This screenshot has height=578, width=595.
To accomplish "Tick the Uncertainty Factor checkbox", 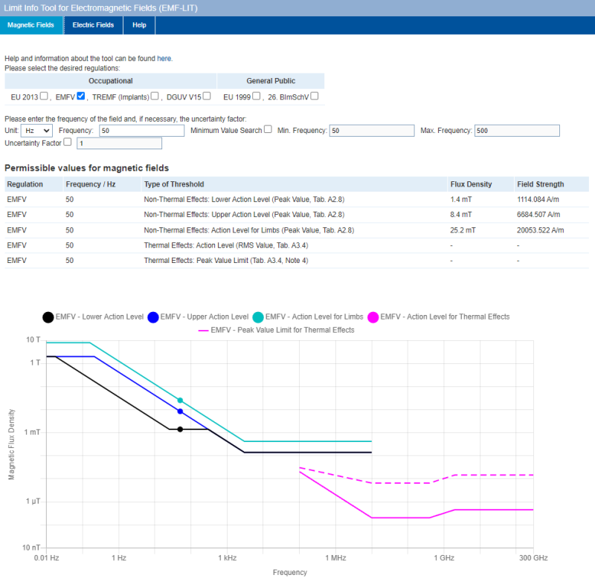I will pos(68,142).
